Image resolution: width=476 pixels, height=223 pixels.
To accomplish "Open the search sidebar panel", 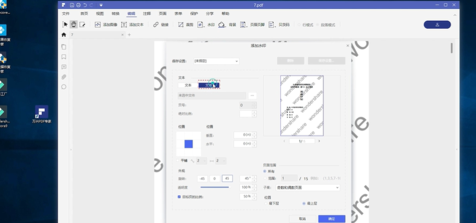I will pos(64,87).
